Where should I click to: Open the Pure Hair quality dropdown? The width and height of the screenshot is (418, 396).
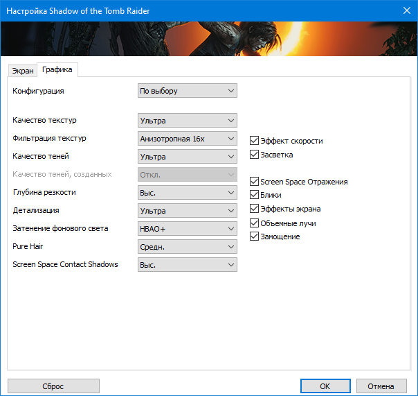click(x=187, y=246)
